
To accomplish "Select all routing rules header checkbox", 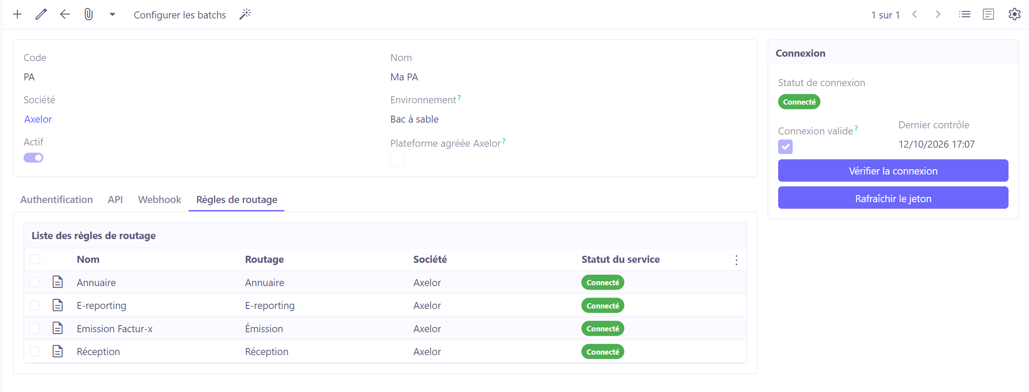I will click(34, 259).
